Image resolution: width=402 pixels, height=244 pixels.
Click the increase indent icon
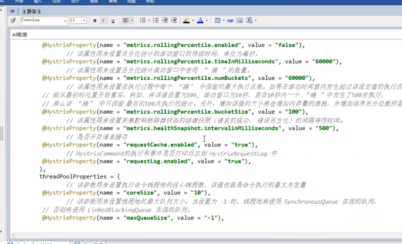pyautogui.click(x=174, y=21)
